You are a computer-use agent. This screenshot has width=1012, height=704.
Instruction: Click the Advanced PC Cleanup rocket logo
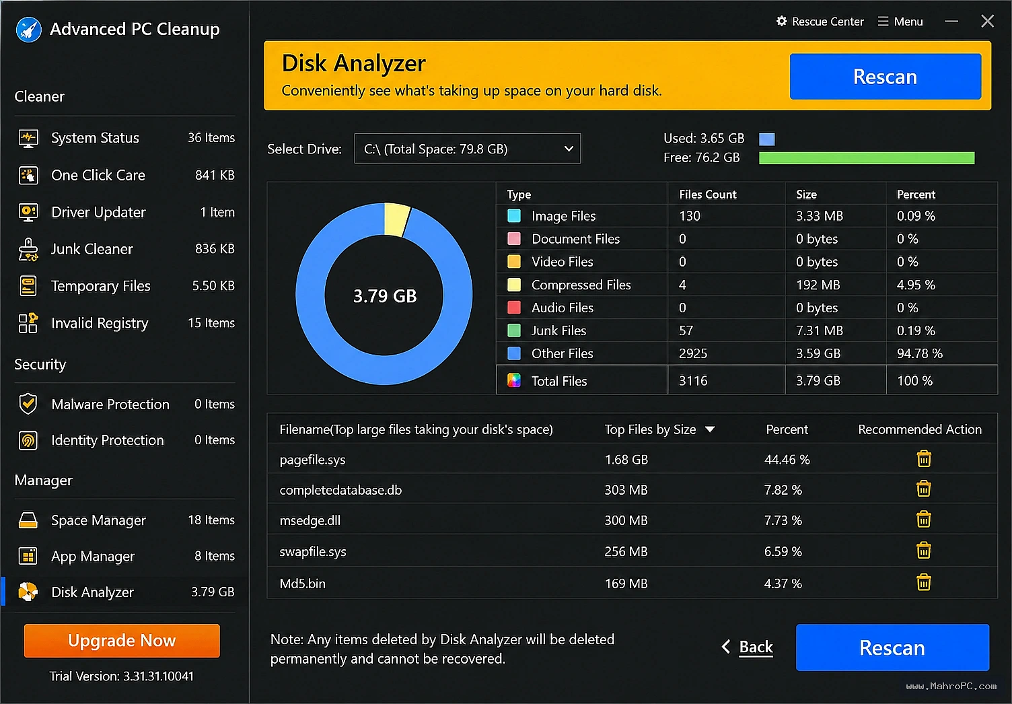point(28,30)
